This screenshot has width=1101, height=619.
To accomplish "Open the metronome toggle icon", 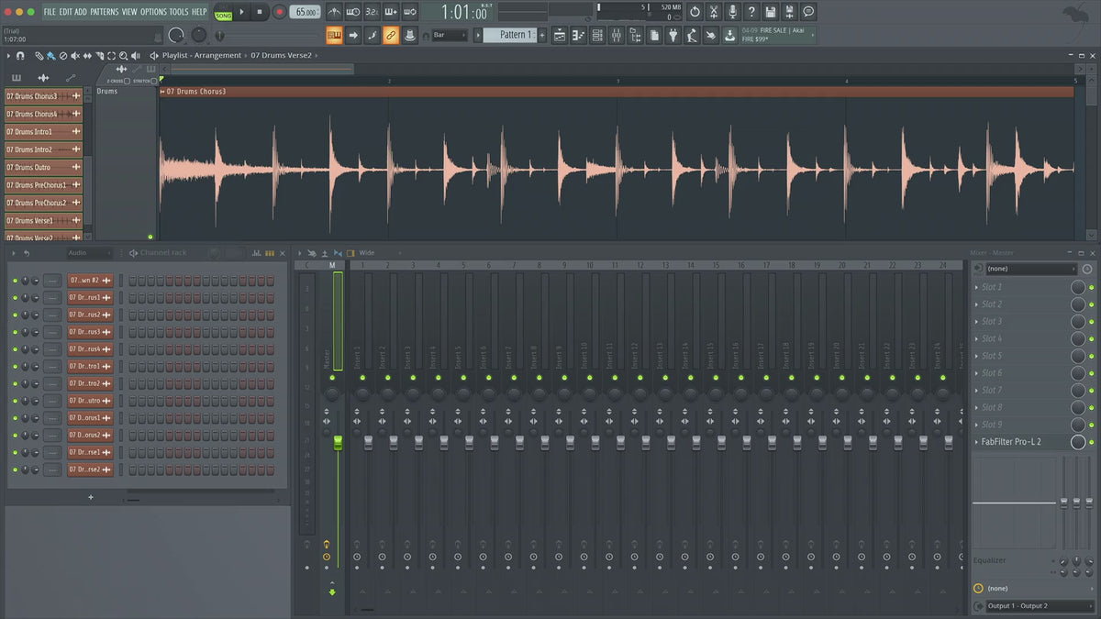I will (332, 12).
